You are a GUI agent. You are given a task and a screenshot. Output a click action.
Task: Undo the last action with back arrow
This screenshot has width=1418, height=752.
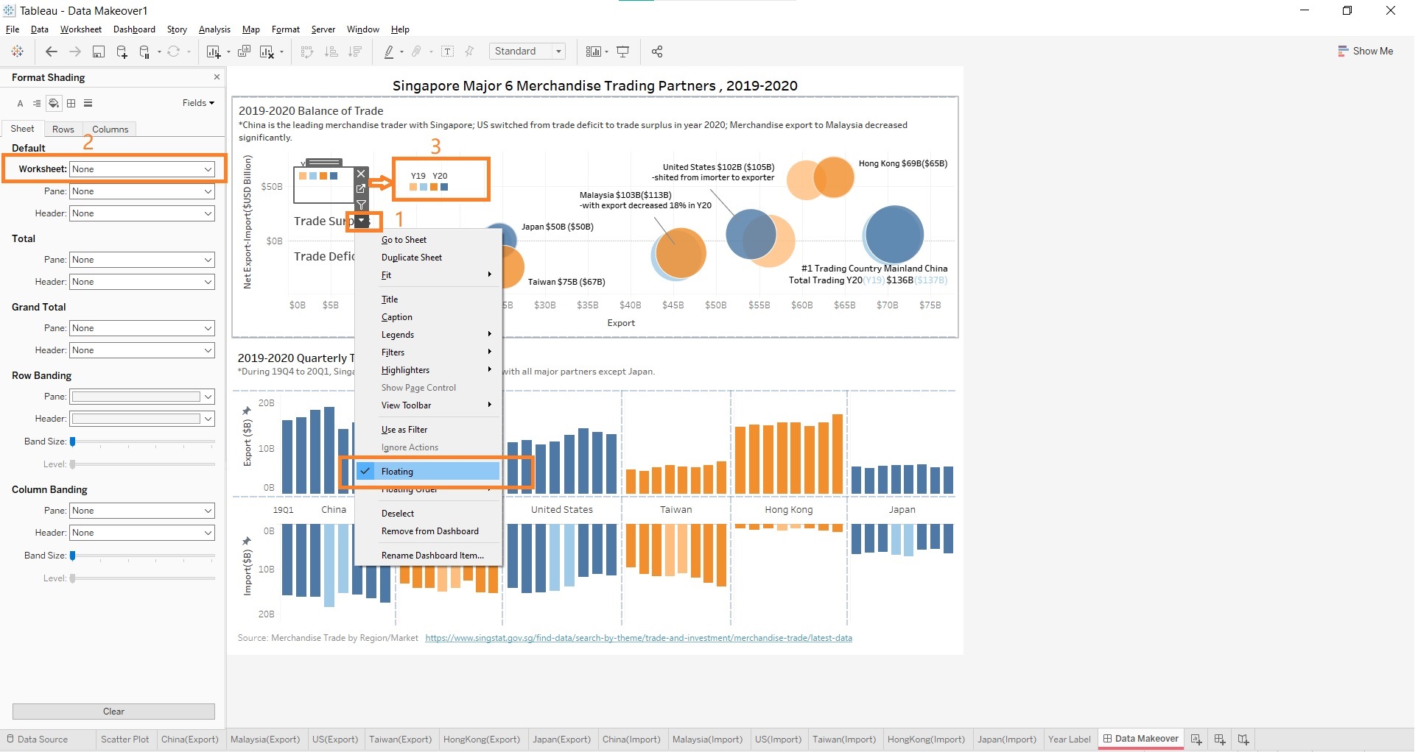(x=52, y=52)
